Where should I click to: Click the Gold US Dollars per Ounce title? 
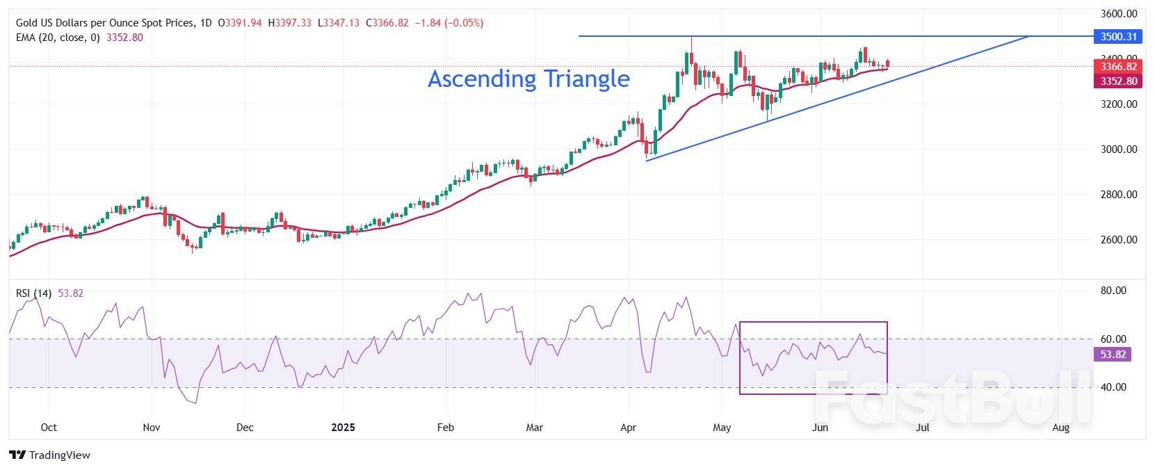(x=104, y=23)
